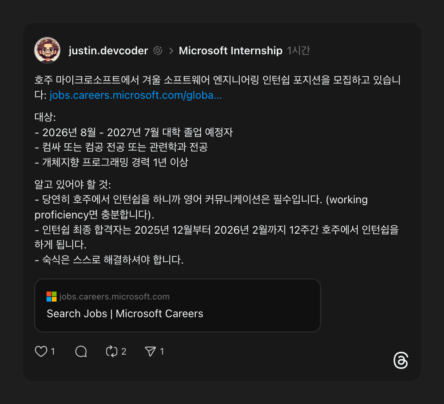The image size is (444, 404).
Task: Follow the blue jobs.careers.microsoft.com/globa... link
Action: coord(136,95)
